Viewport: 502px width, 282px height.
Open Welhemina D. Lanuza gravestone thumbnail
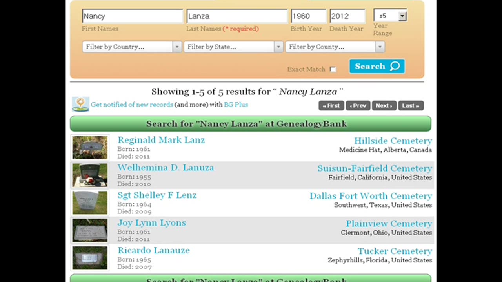pyautogui.click(x=90, y=175)
